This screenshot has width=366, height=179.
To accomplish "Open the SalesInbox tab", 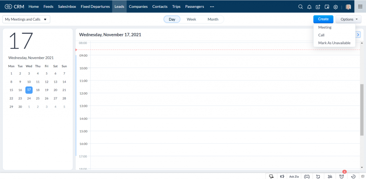I will coord(67,6).
